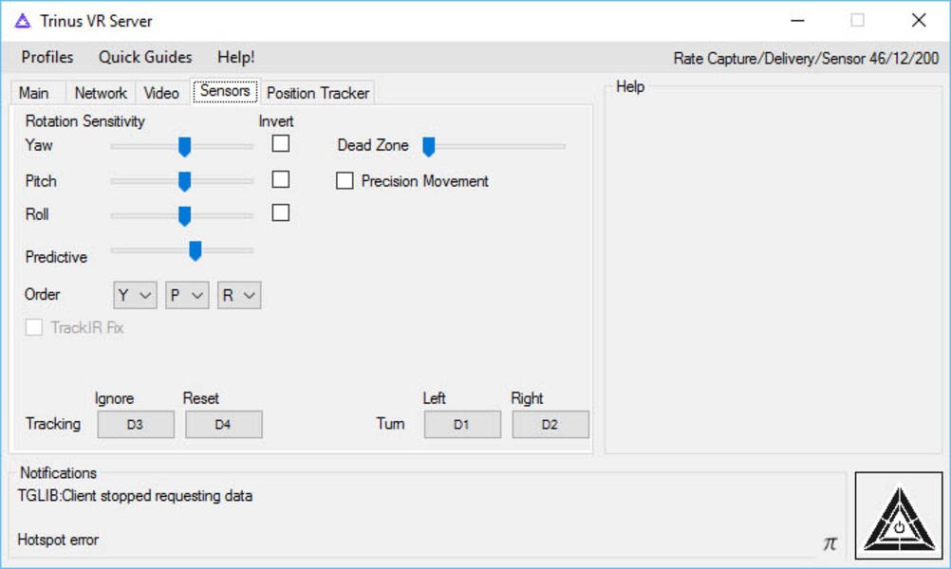The width and height of the screenshot is (951, 569).
Task: Click the Predictive slider handle
Action: 195,250
